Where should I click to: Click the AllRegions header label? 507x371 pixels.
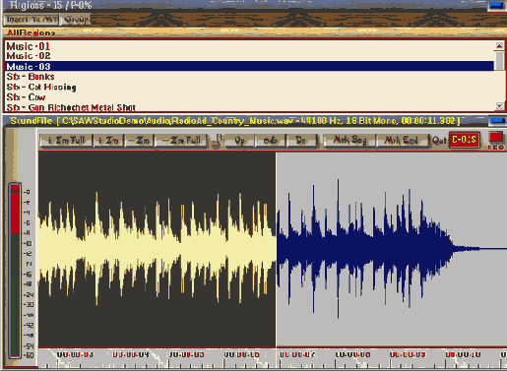click(31, 32)
